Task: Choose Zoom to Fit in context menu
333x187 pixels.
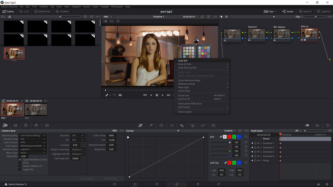Action: tap(202, 99)
